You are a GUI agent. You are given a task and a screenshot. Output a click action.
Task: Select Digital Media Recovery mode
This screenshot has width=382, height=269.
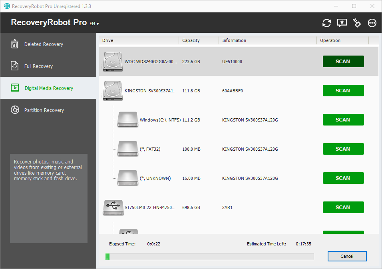(48, 88)
